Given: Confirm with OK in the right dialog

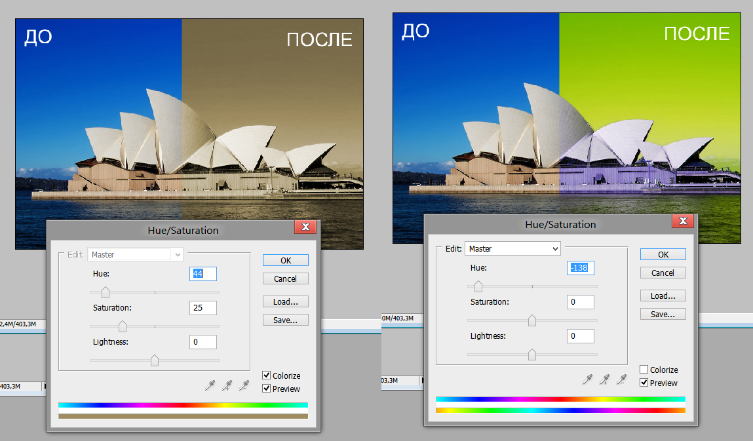Looking at the screenshot, I should [x=663, y=255].
